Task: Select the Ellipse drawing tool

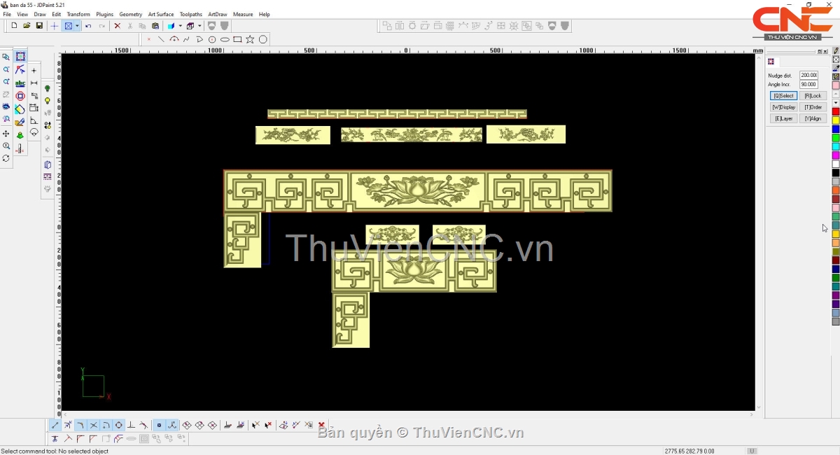Action: (225, 39)
